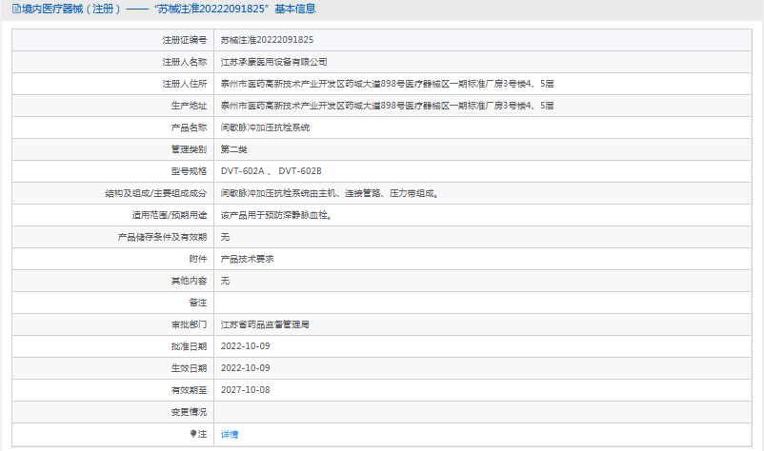Select model spec DVT-602A 、 DVT-602B
This screenshot has height=451, width=764.
click(x=271, y=171)
